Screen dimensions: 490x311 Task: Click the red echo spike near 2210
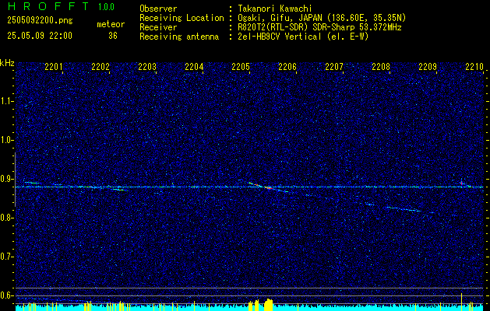[x=461, y=183]
